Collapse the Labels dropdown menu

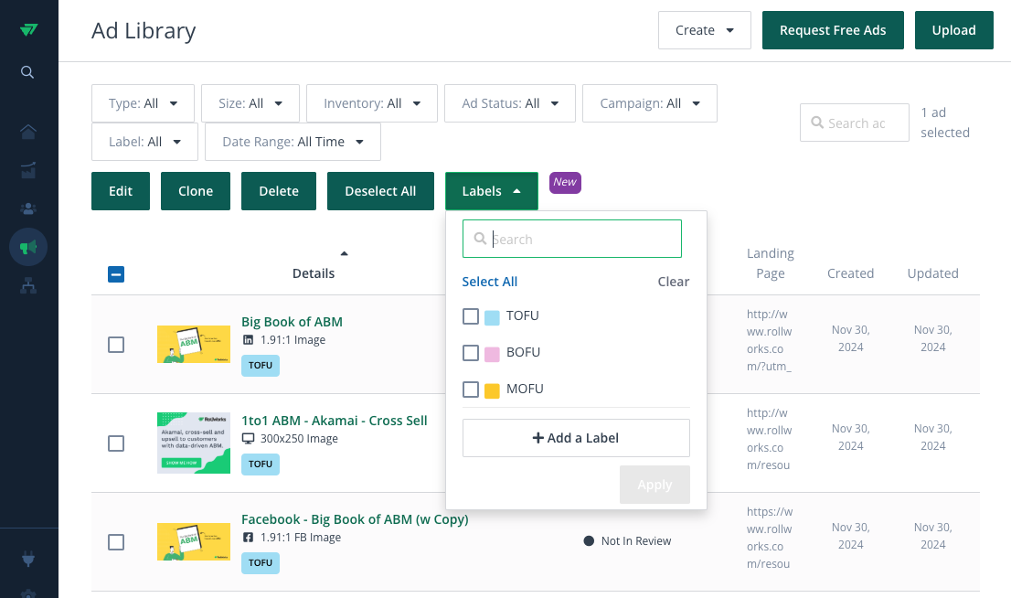(491, 191)
